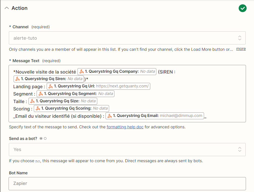This screenshot has height=192, width=254.
Task: Collapse the Action section chevron
Action: click(x=7, y=8)
